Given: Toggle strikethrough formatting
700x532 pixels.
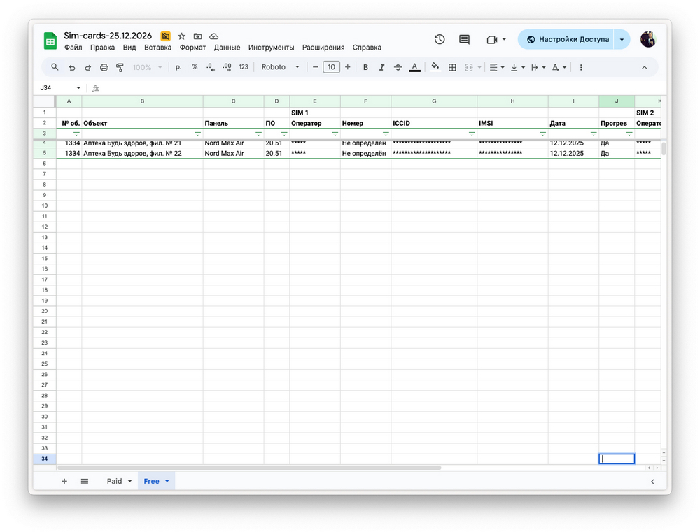Looking at the screenshot, I should coord(398,67).
